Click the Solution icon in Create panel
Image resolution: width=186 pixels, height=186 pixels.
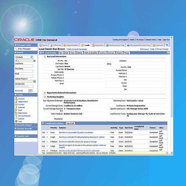[x=15, y=119]
